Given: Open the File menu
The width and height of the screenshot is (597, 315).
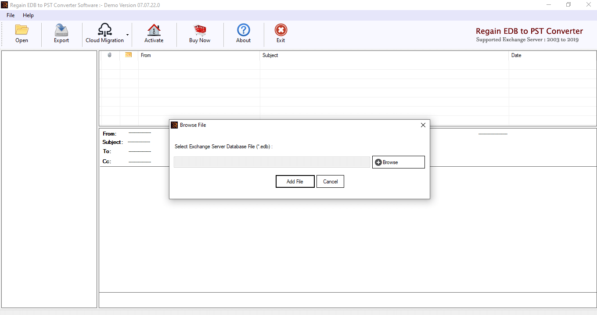Looking at the screenshot, I should [11, 15].
